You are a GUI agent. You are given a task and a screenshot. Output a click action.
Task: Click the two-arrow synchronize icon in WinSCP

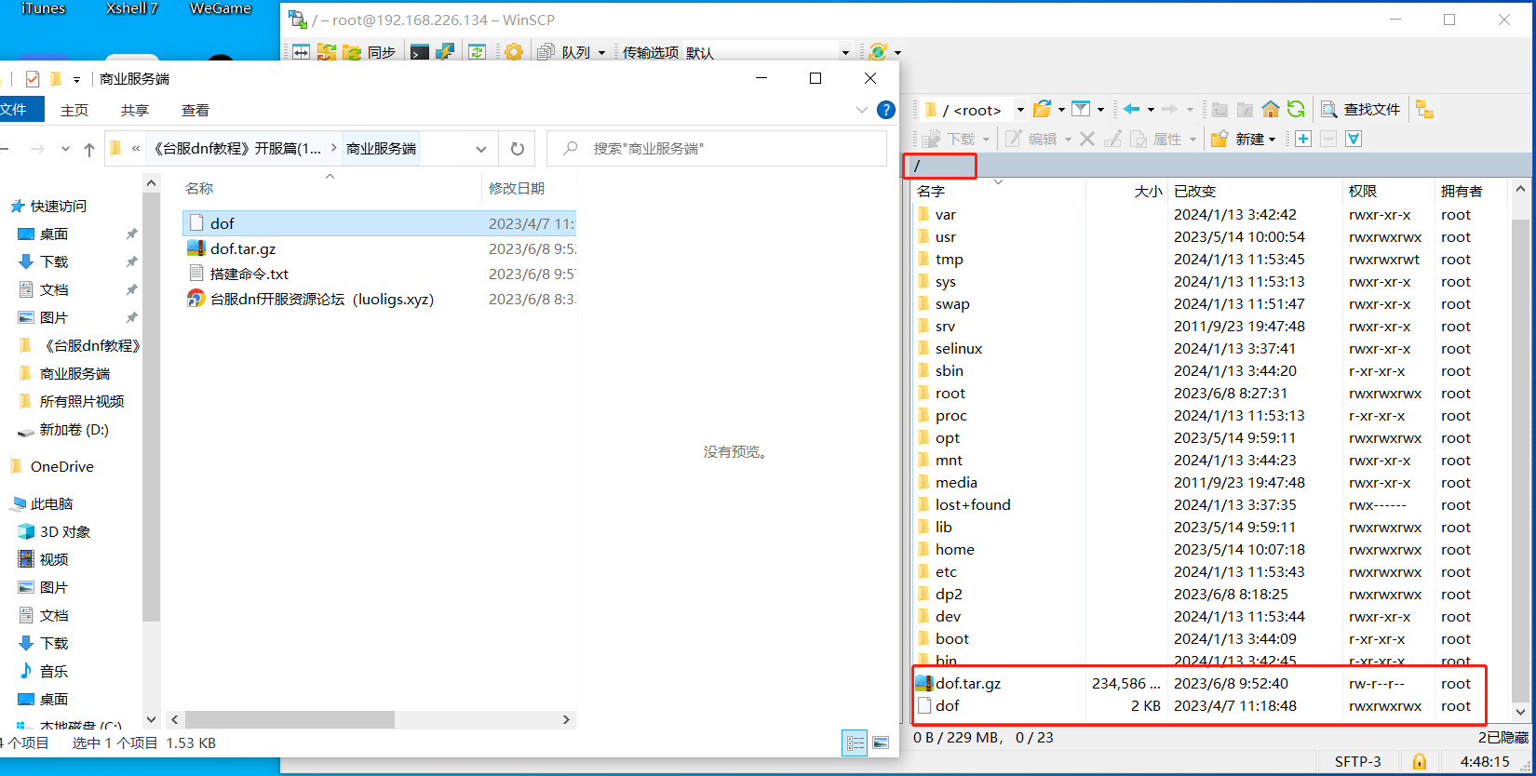tap(326, 52)
